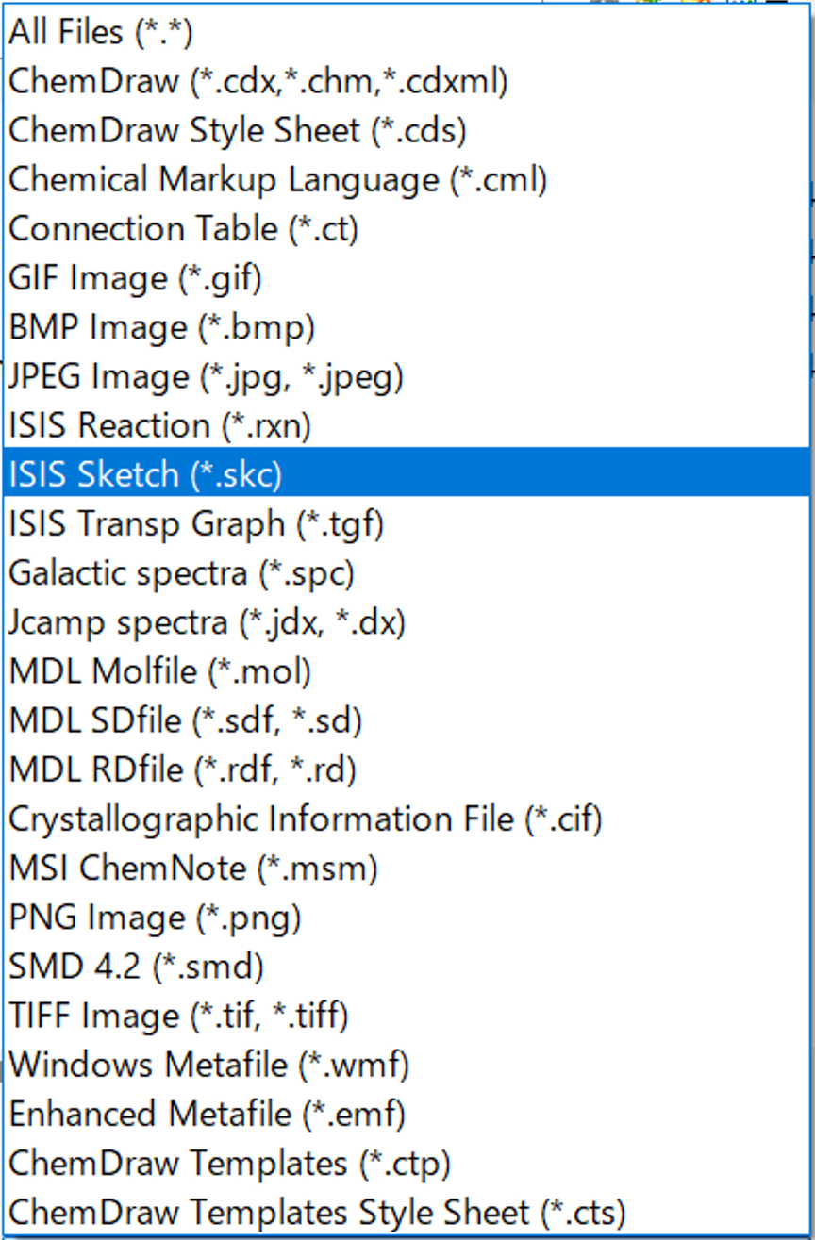Screen dimensions: 815x1240
Task: Pick BMP Image (*.bmp) option
Action: click(161, 327)
